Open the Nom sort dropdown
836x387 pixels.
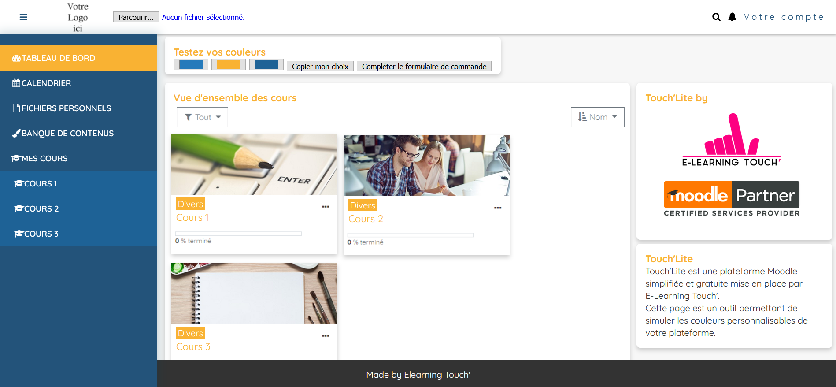coord(598,117)
